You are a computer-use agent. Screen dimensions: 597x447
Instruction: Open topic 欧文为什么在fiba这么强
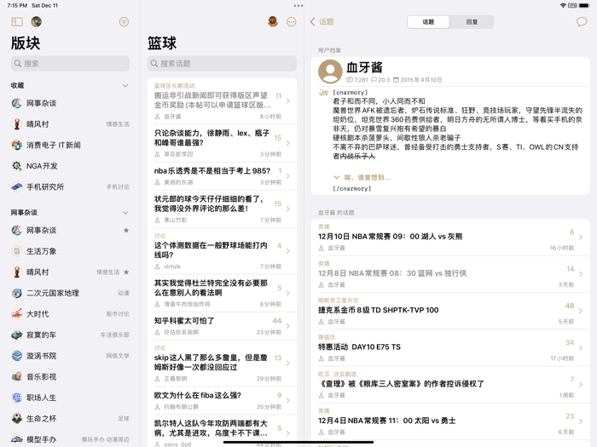(222, 401)
